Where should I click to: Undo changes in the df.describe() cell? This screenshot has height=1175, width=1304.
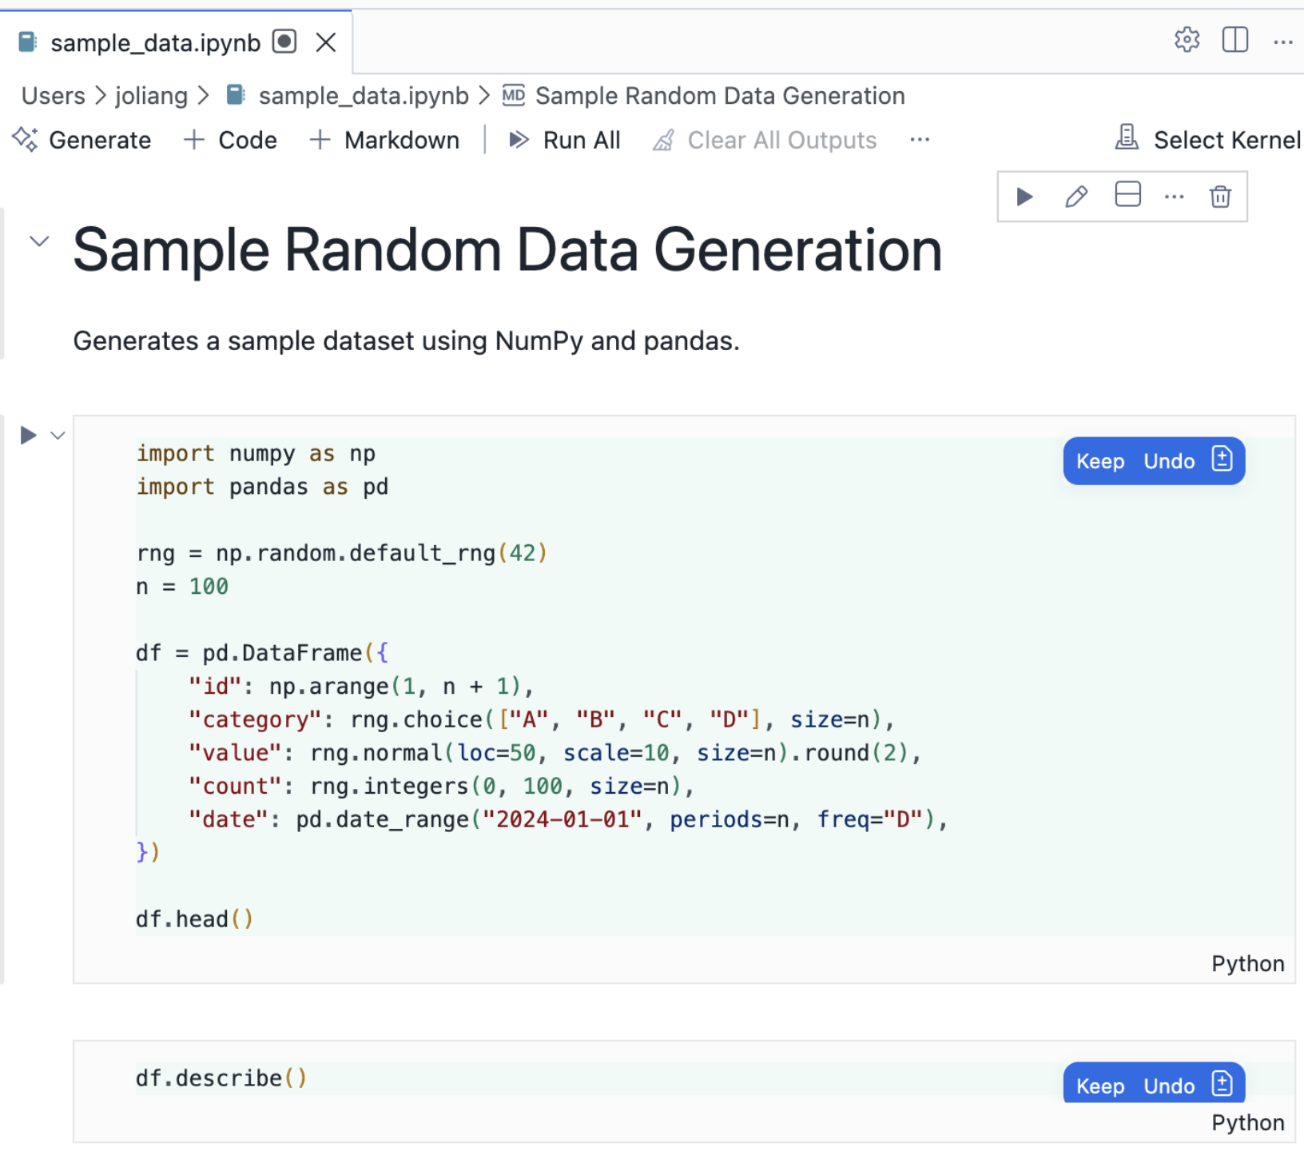[x=1169, y=1085]
